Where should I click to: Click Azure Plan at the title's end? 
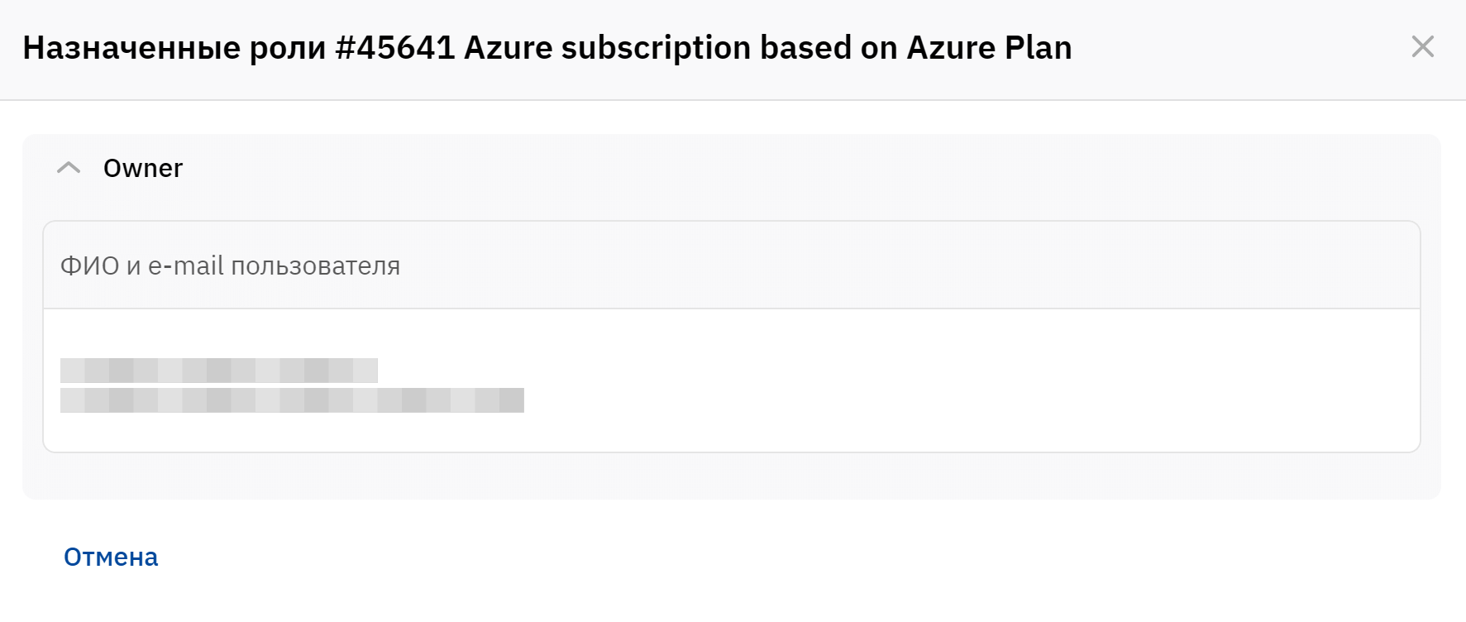tap(989, 48)
